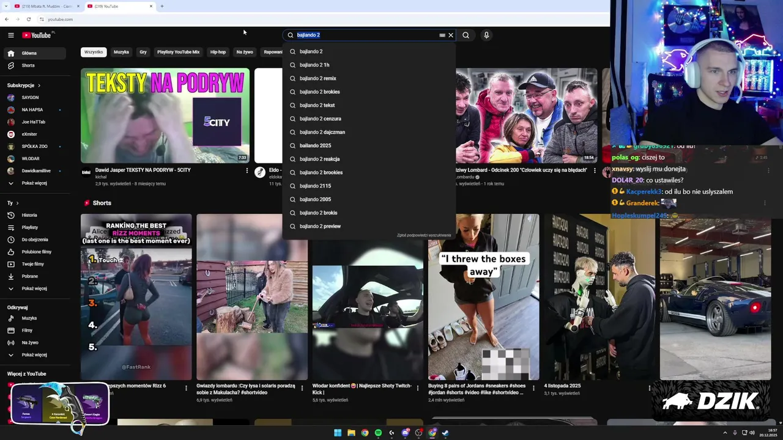Expand Pokaż więcej under Pobrane
This screenshot has height=440, width=783.
pos(35,288)
